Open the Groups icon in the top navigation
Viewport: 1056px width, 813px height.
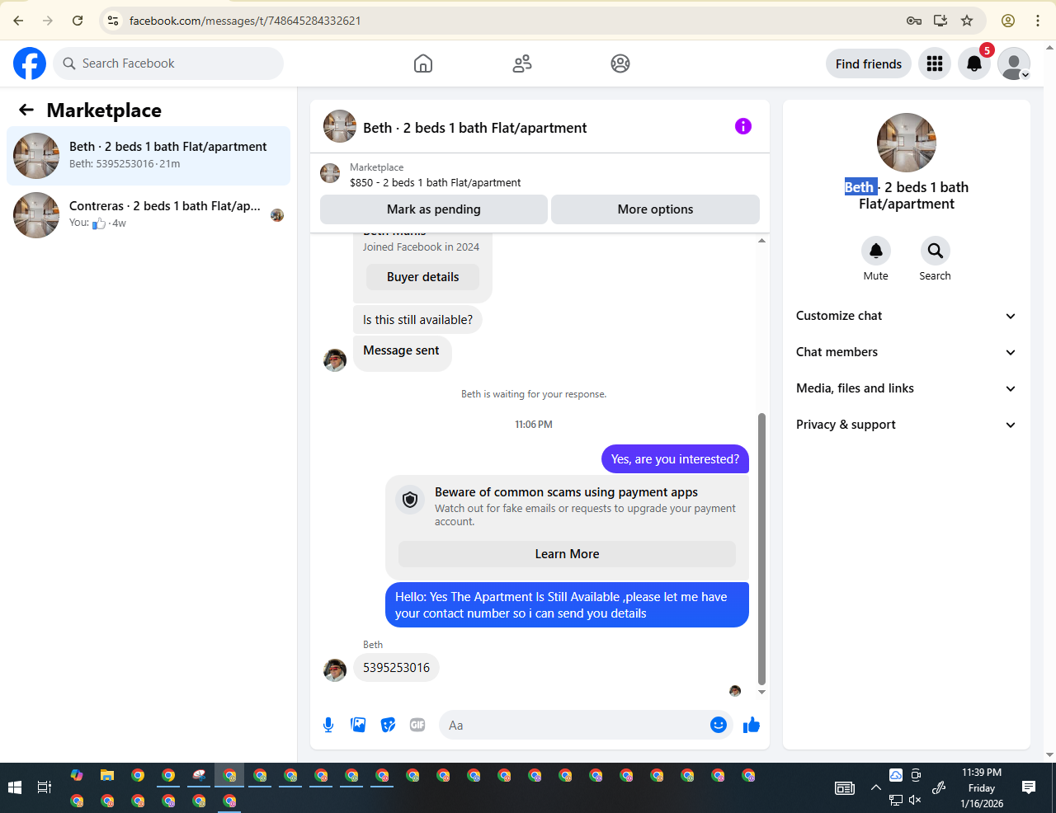pyautogui.click(x=620, y=63)
